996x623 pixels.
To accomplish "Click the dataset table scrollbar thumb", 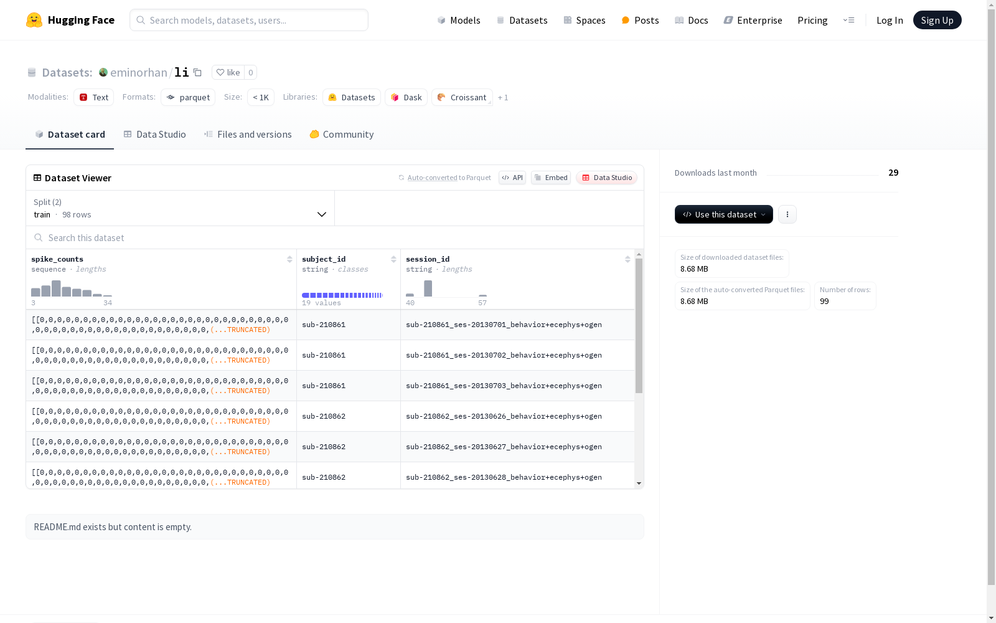I will click(x=639, y=326).
